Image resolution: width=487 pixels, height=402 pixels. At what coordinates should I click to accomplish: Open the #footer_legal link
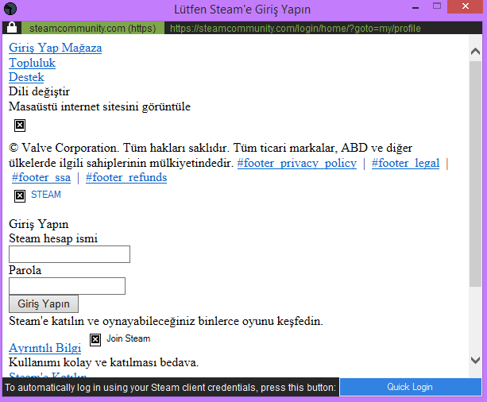coord(405,163)
